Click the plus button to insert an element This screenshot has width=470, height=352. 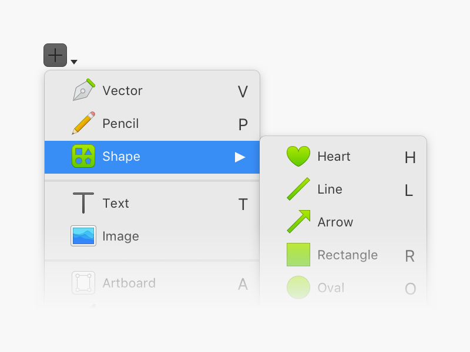[x=55, y=55]
